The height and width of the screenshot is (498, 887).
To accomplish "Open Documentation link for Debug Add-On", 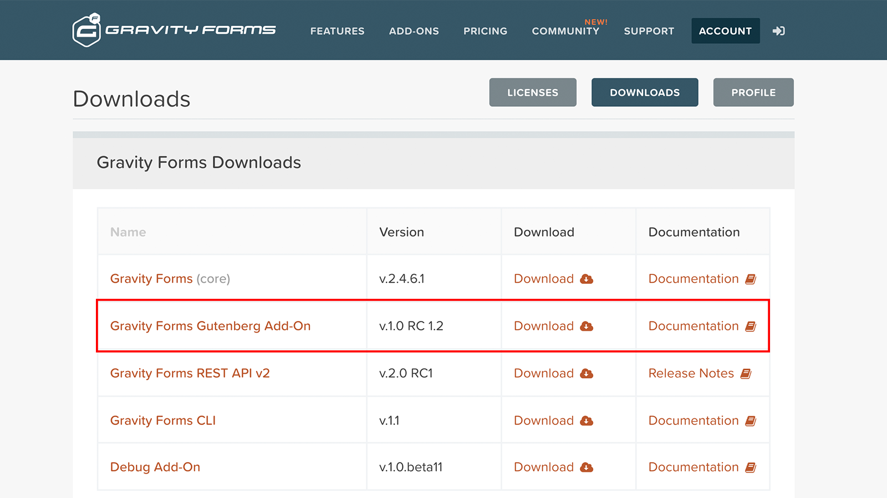I will point(694,467).
